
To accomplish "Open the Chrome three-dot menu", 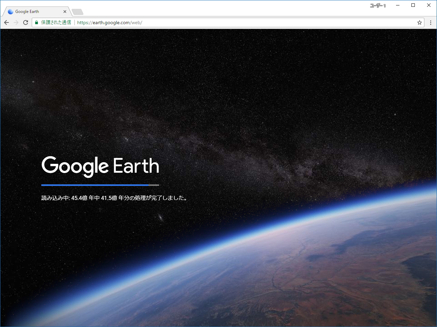I will 431,22.
